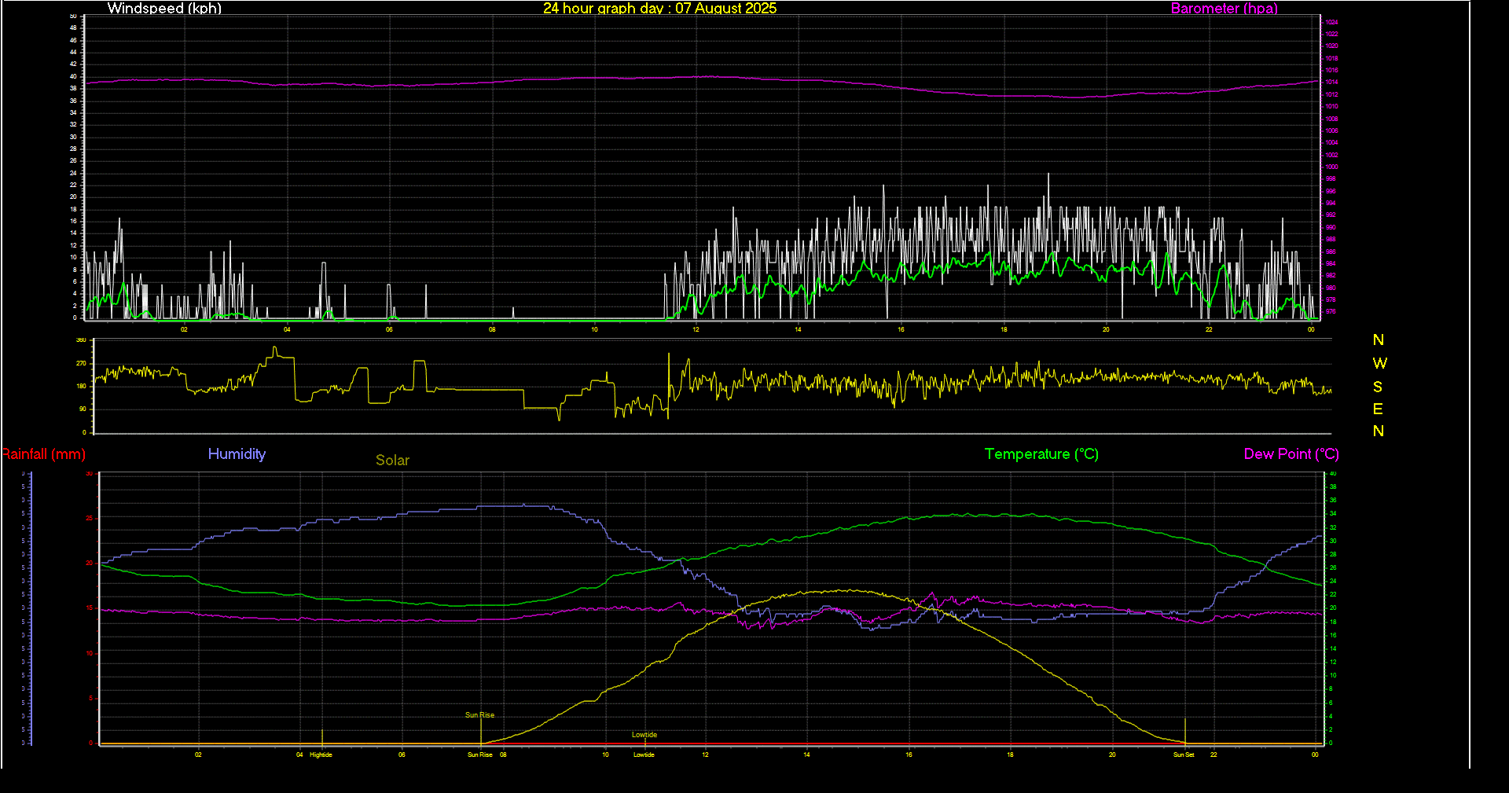Viewport: 1509px width, 793px height.
Task: Click hour '02' under the temperature graph
Action: point(198,754)
